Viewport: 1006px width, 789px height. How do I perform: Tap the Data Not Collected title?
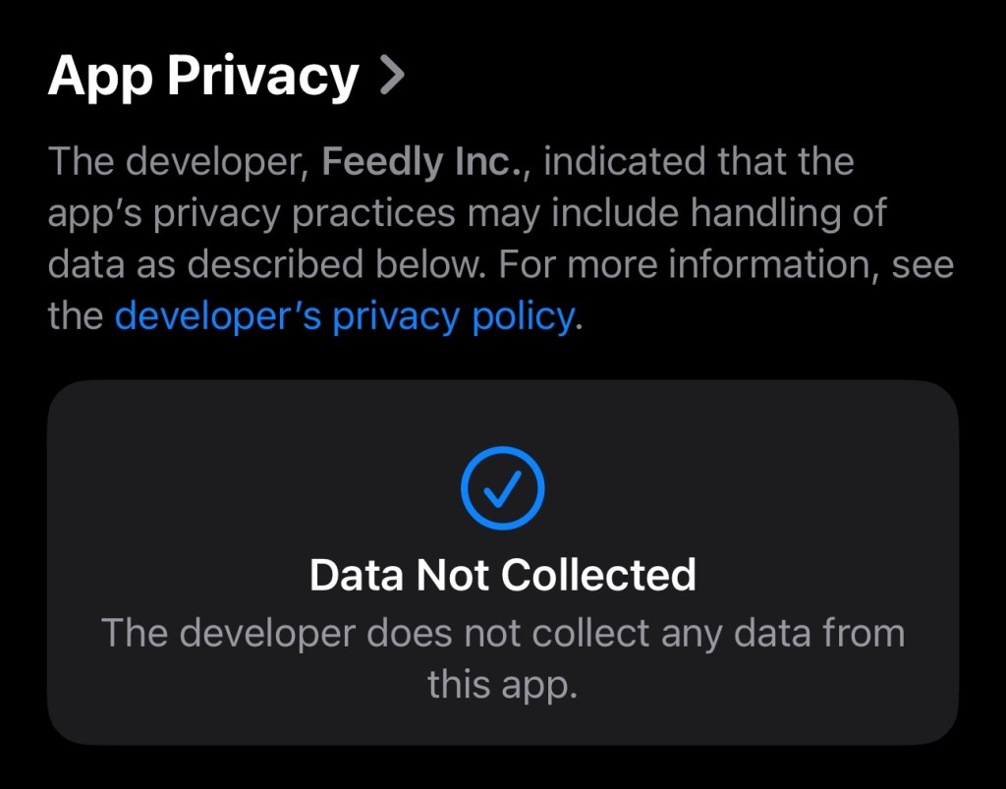click(x=502, y=575)
